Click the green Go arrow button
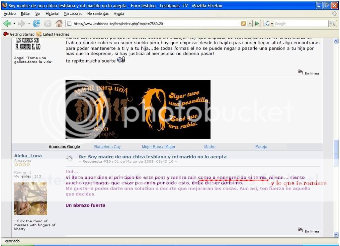Viewport: 340px width, 246px height. click(x=257, y=24)
